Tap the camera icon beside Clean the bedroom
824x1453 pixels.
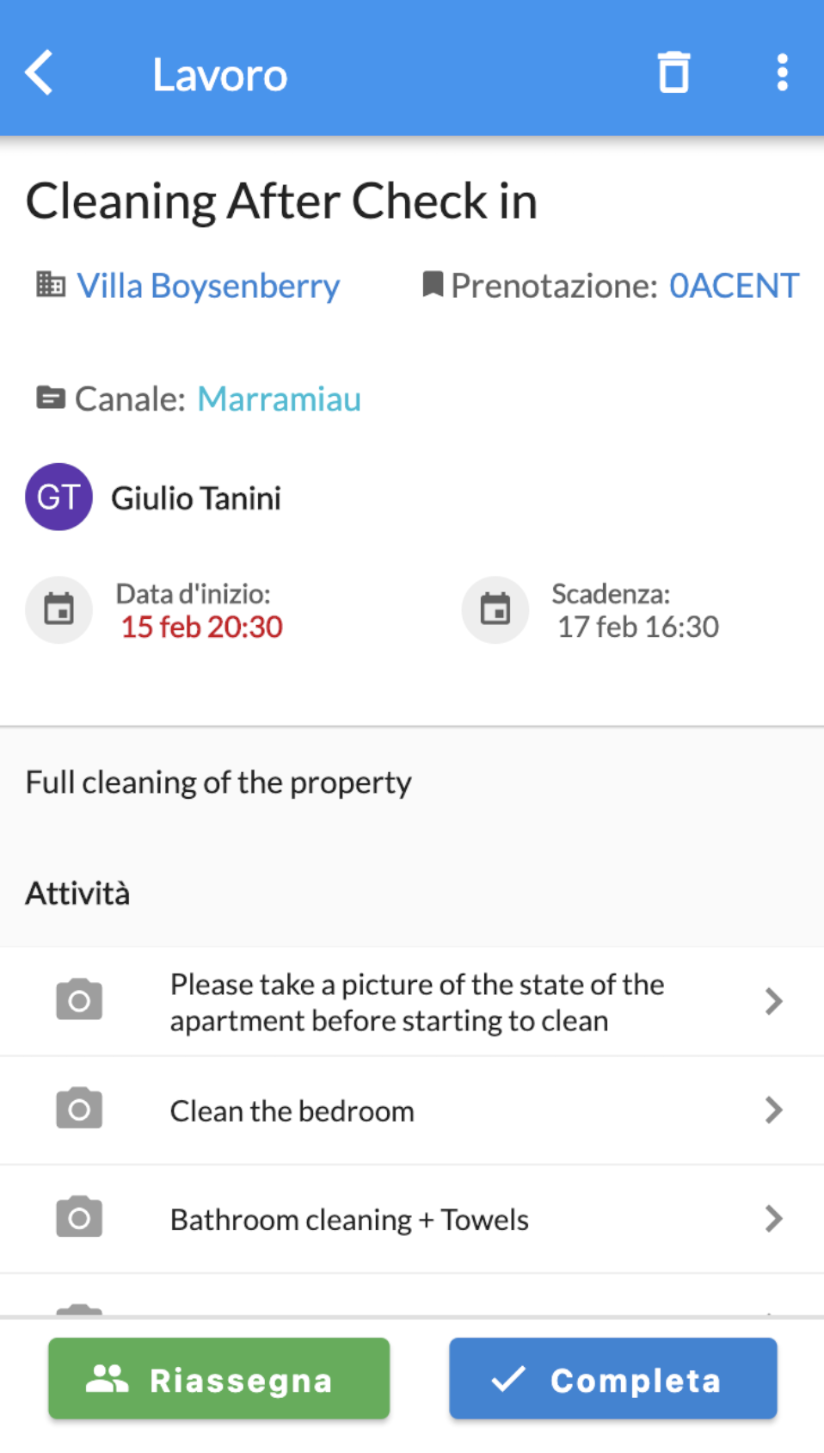79,1109
